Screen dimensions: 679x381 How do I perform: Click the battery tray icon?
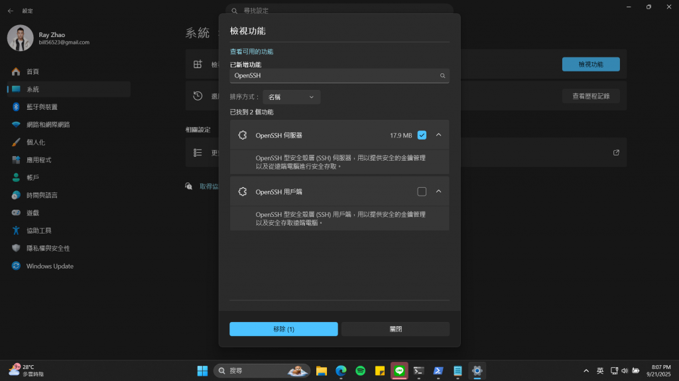pyautogui.click(x=636, y=370)
